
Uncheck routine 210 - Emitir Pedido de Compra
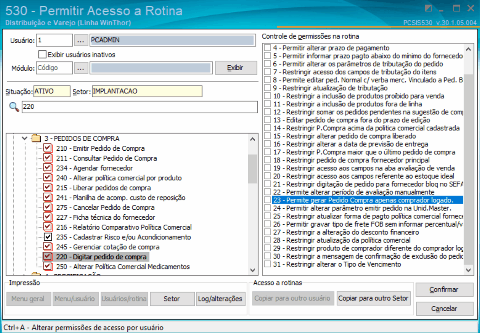pyautogui.click(x=47, y=148)
